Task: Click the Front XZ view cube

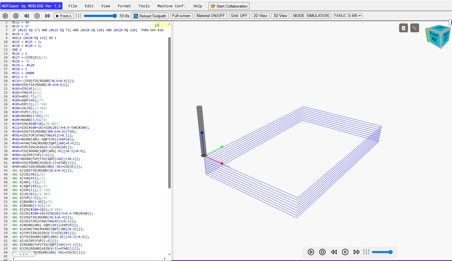Action: click(434, 37)
